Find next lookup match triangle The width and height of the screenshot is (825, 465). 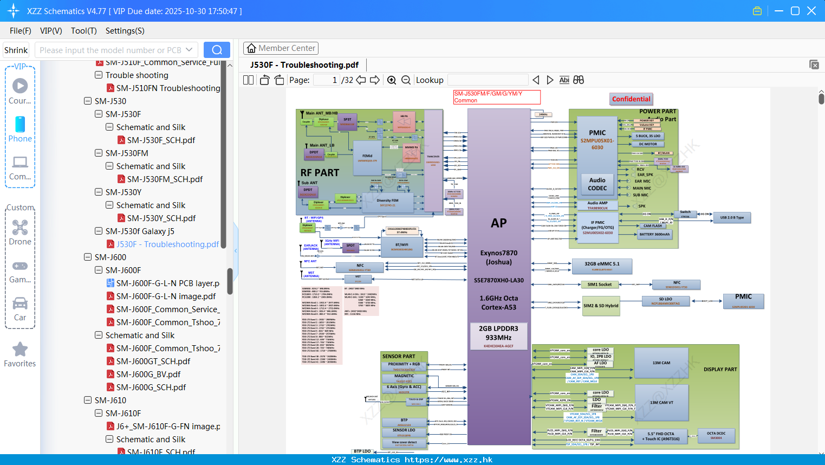(550, 80)
